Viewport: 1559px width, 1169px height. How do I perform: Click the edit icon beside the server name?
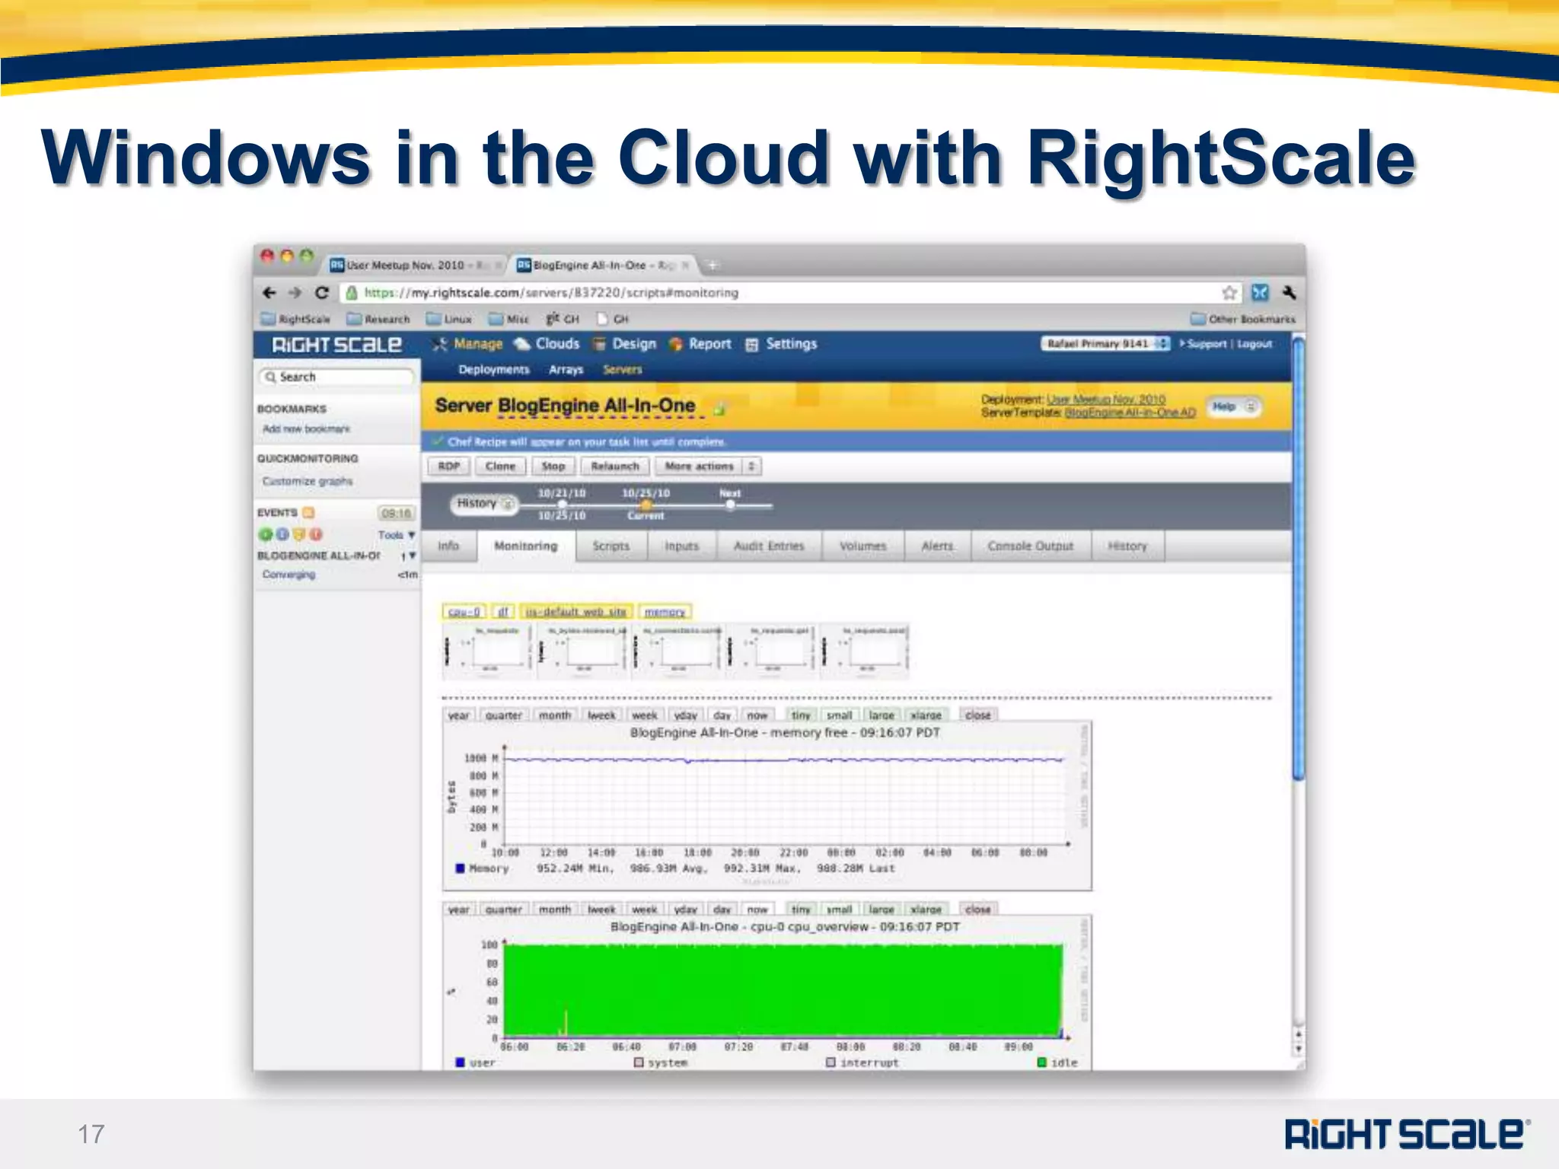click(x=719, y=409)
